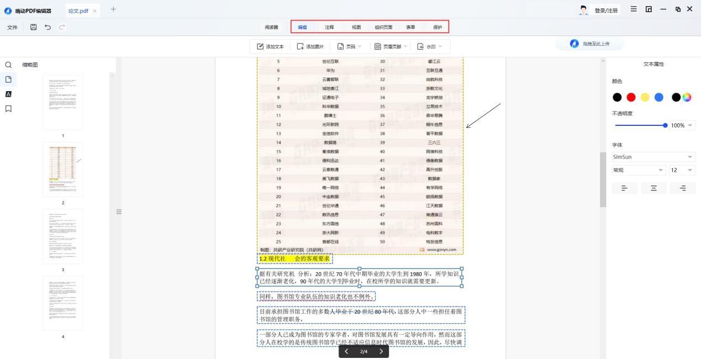Click 登录/注册 login button
This screenshot has height=359, width=701.
point(606,10)
